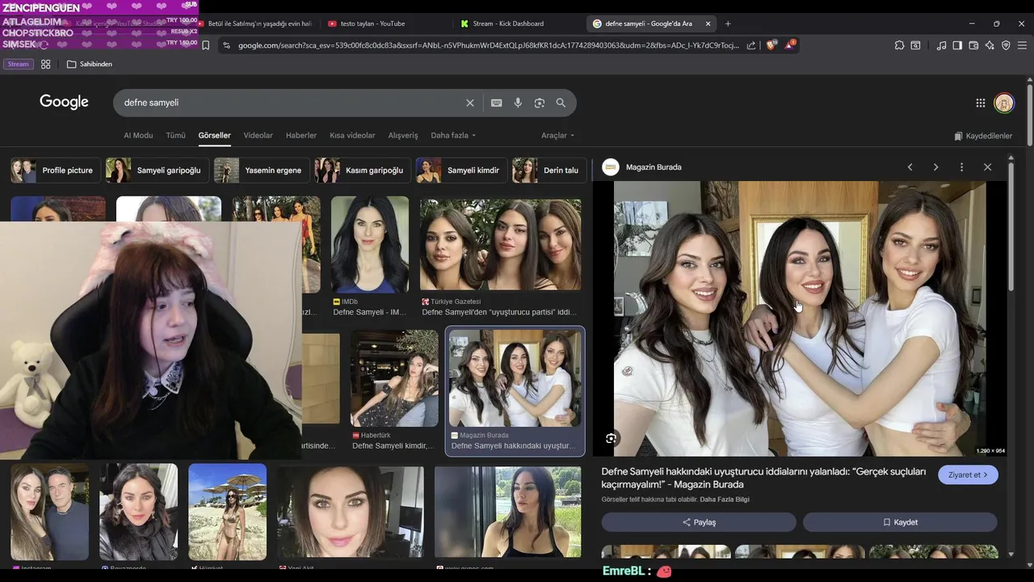Open the Brave VPN shield icon

tap(1006, 45)
